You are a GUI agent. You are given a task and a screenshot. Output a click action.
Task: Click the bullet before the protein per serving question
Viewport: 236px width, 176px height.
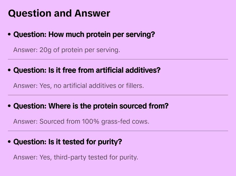click(10, 35)
